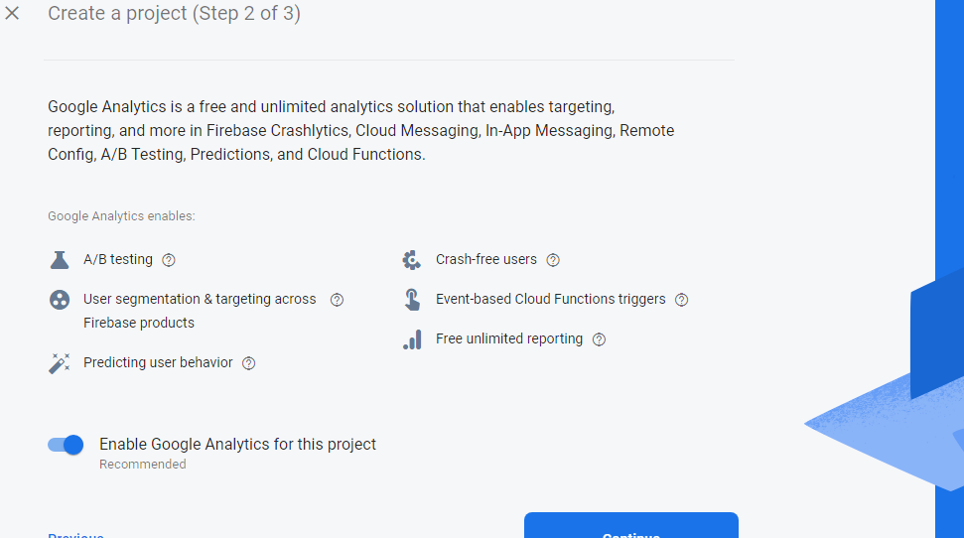Click the user segmentation icon

click(x=60, y=300)
